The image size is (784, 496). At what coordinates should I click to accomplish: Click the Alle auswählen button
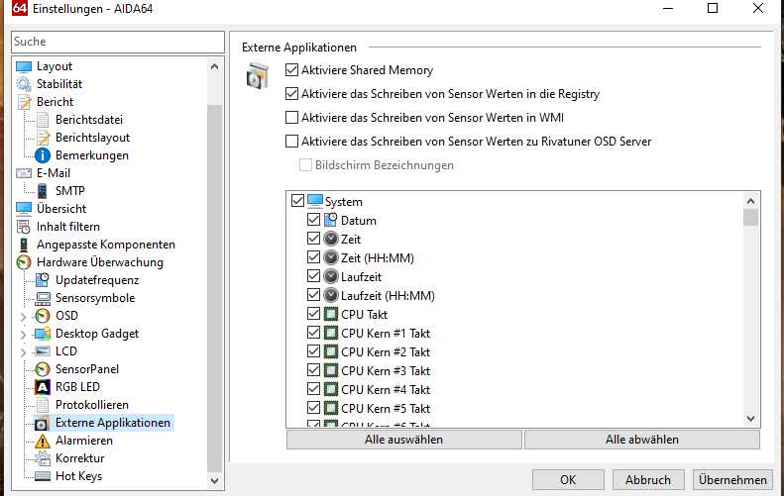pos(404,440)
